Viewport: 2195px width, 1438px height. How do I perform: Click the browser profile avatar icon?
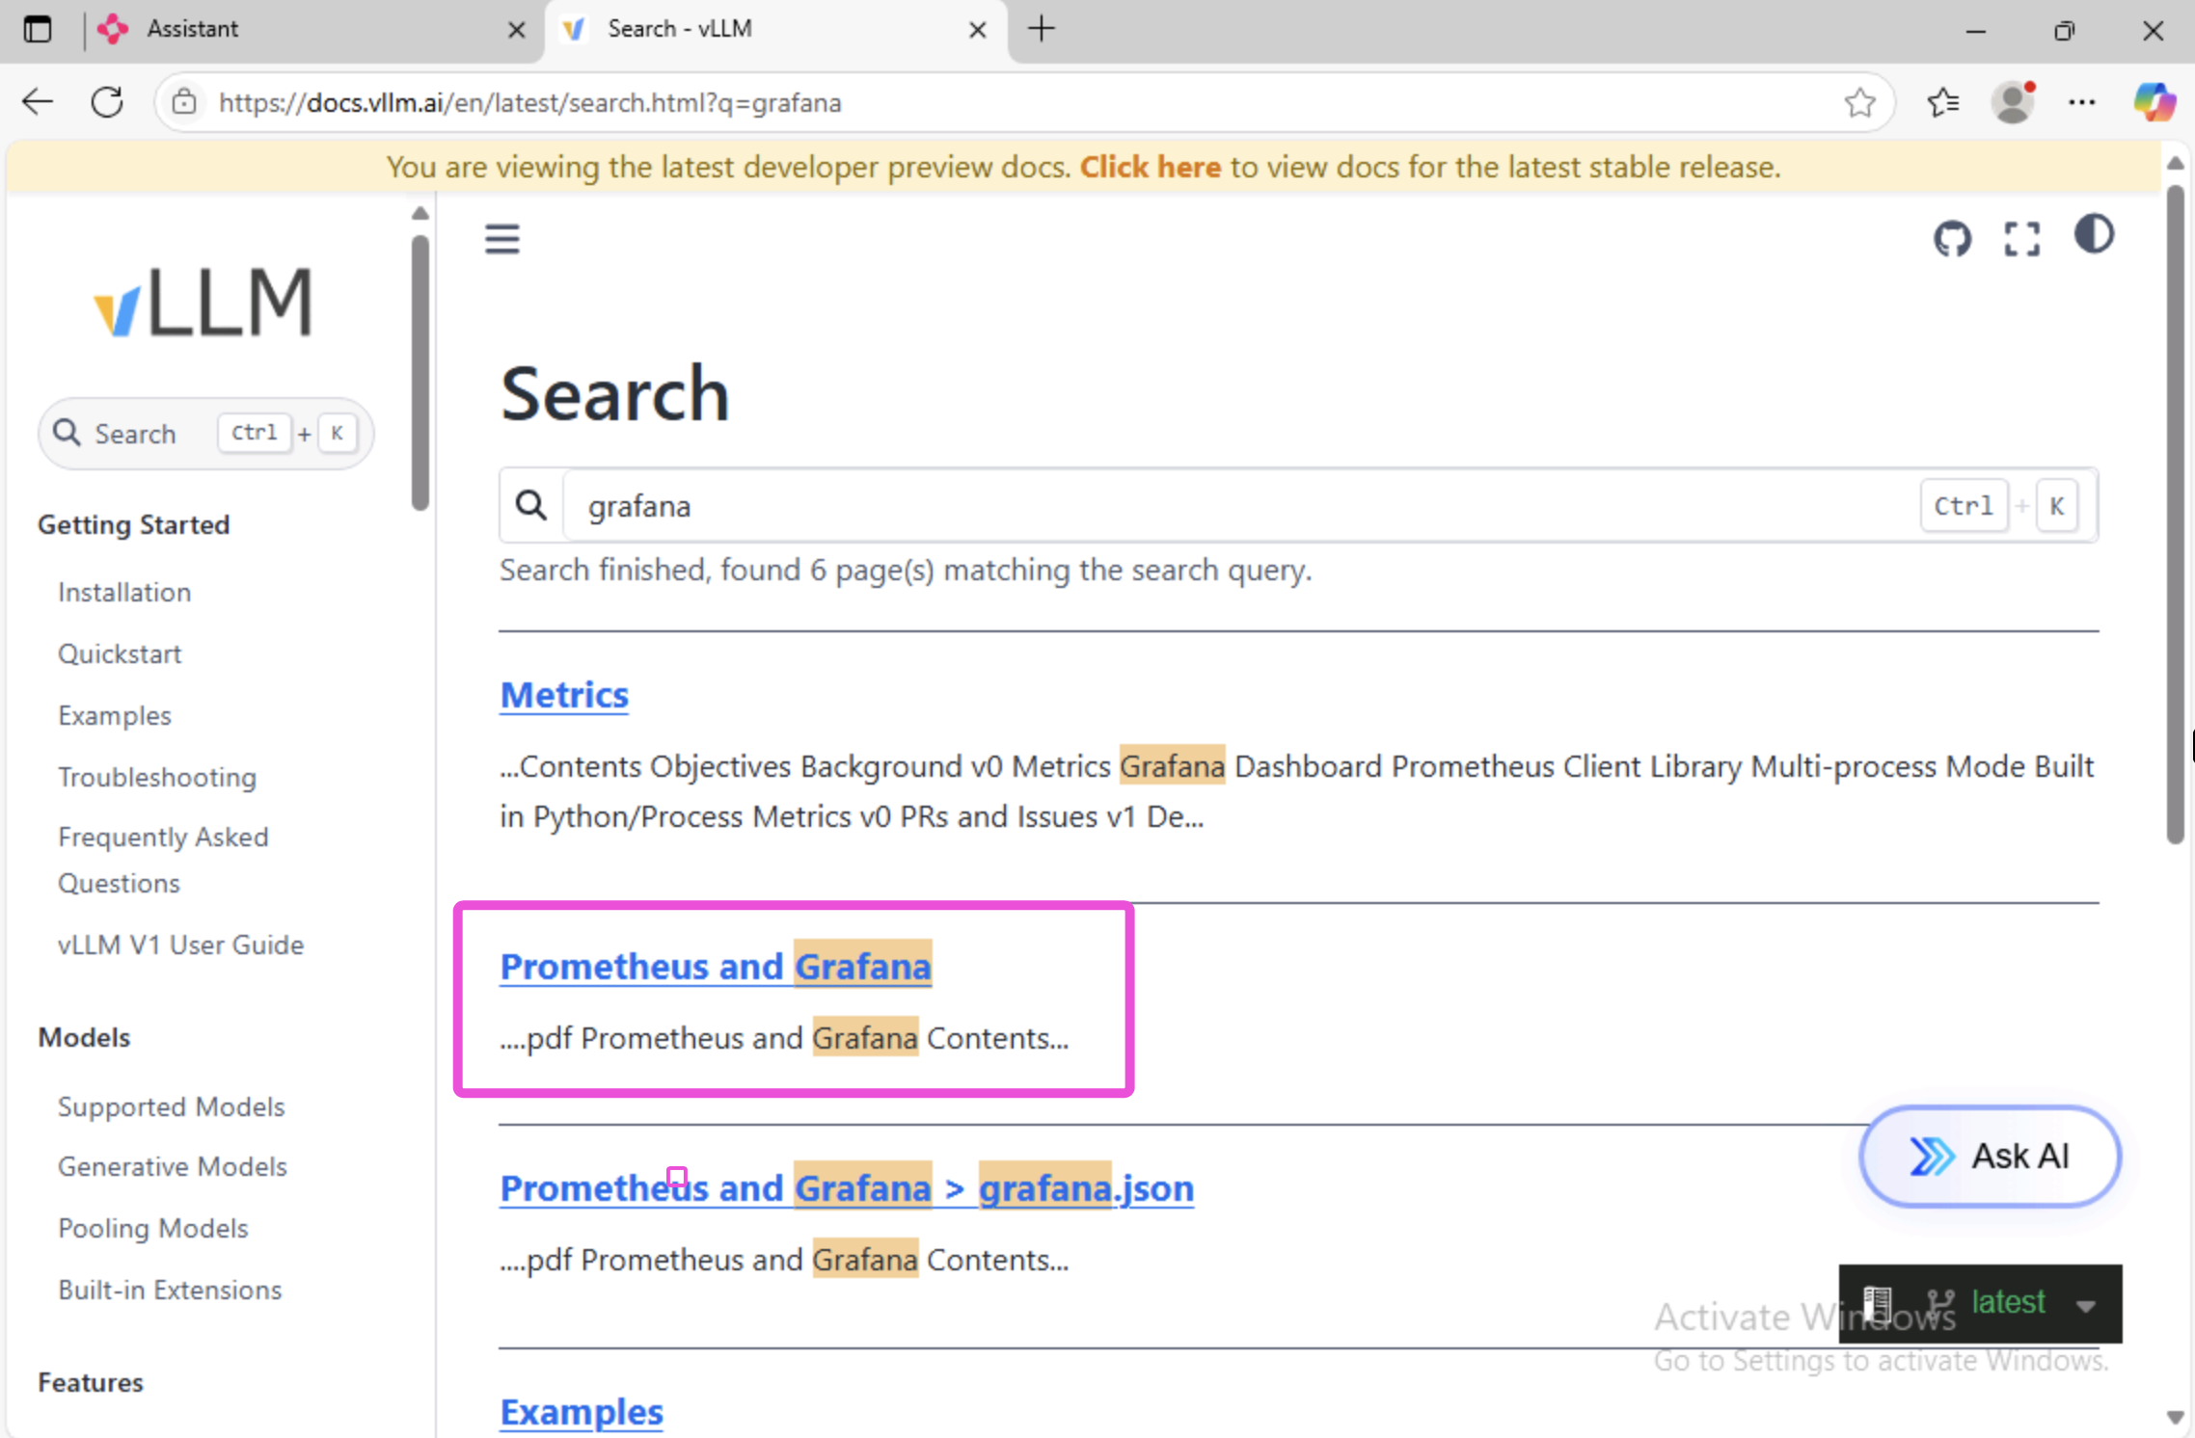pyautogui.click(x=2013, y=102)
